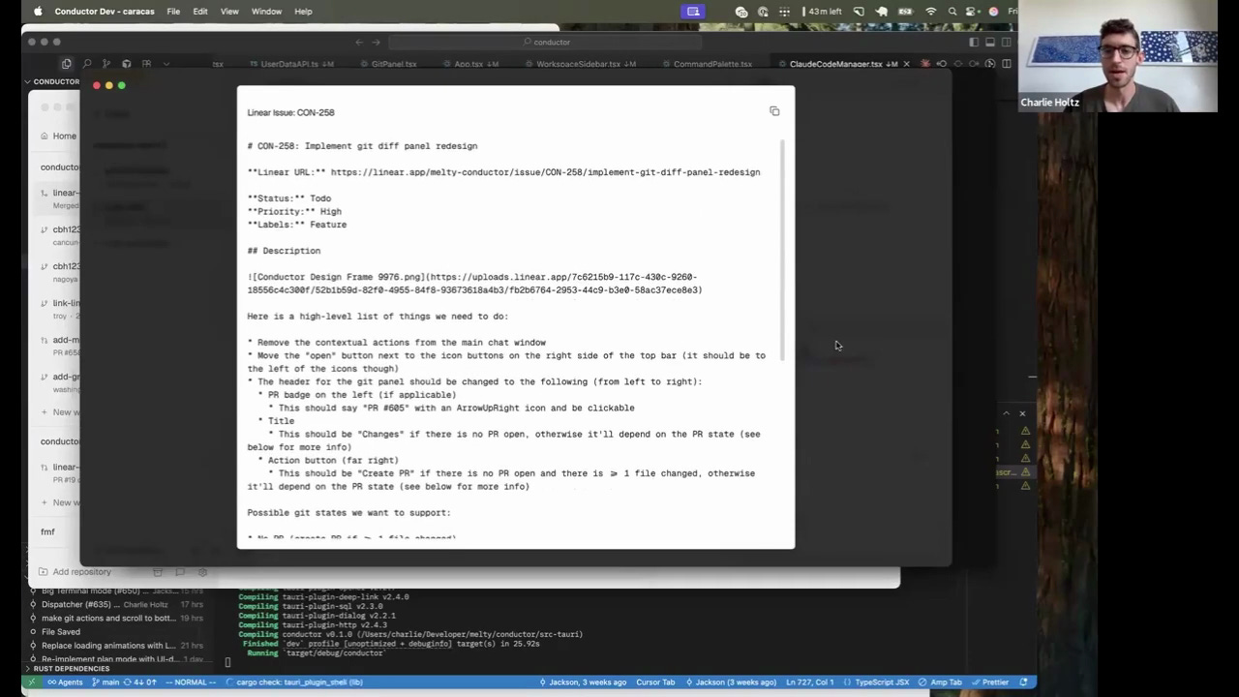Go back using editor navigation arrow
This screenshot has height=697, width=1239.
coord(359,42)
